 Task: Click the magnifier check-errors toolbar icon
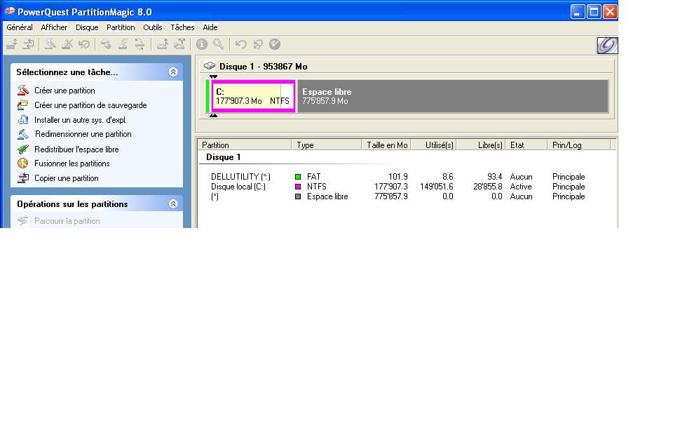tap(219, 44)
